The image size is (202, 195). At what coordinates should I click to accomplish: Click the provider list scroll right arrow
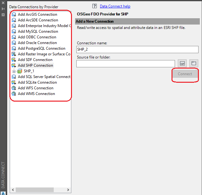click(x=68, y=190)
